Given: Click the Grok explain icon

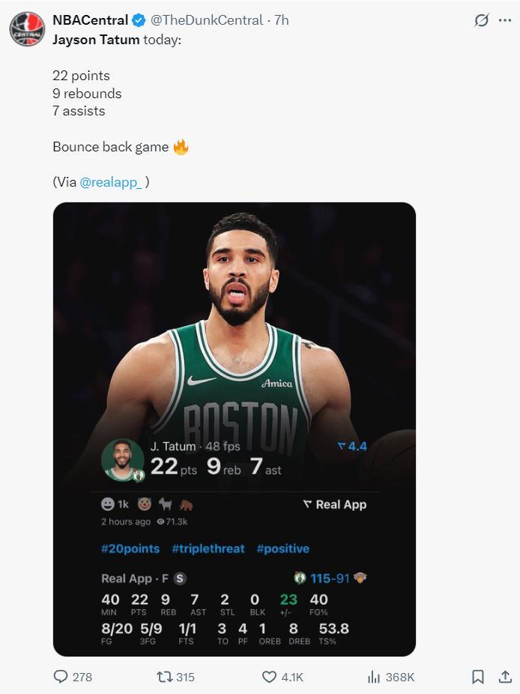Looking at the screenshot, I should click(x=481, y=20).
